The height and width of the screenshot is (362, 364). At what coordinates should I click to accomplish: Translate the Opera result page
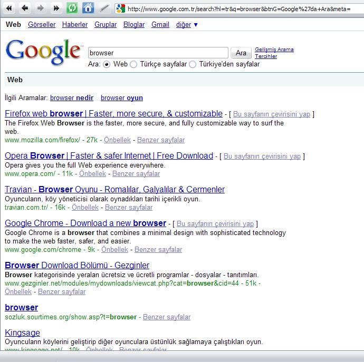pos(262,156)
